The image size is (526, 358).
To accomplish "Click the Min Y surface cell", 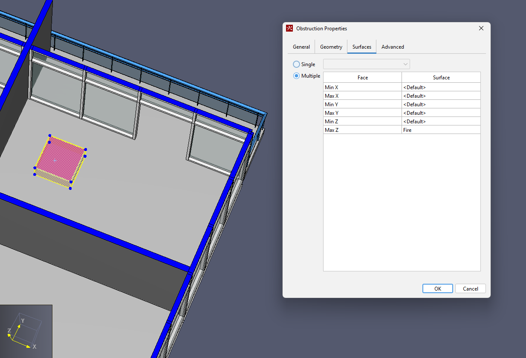I will tap(441, 104).
